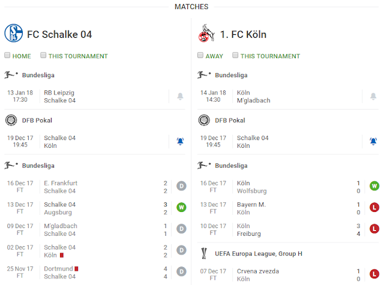Screen dimensions: 384x285
Task: Click grey bell for RB Leipzig match
Action: point(181,96)
